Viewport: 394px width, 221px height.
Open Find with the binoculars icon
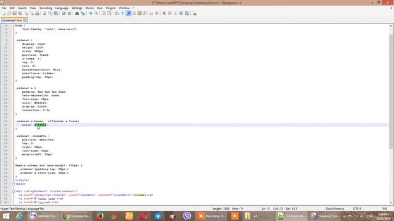pos(77,14)
